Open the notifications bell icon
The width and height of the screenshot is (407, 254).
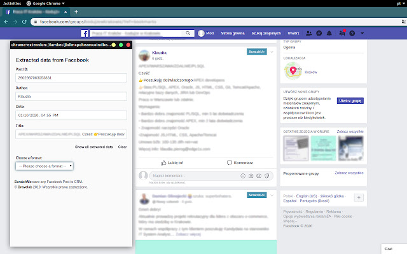[329, 33]
